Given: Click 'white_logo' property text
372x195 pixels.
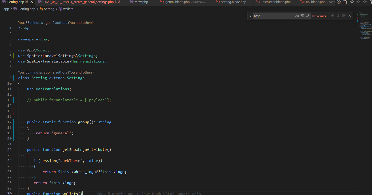Looking at the screenshot, I should 85,172.
